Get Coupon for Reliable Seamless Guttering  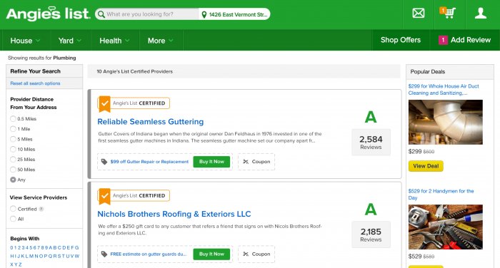click(256, 162)
